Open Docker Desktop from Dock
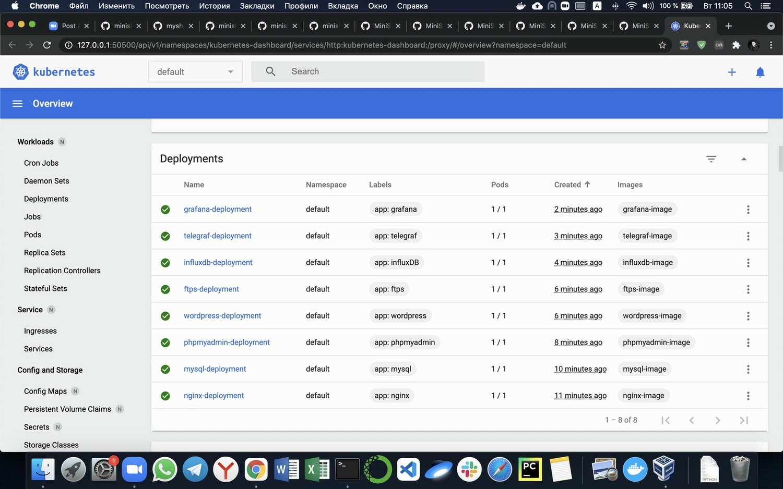Image resolution: width=783 pixels, height=489 pixels. coord(635,469)
